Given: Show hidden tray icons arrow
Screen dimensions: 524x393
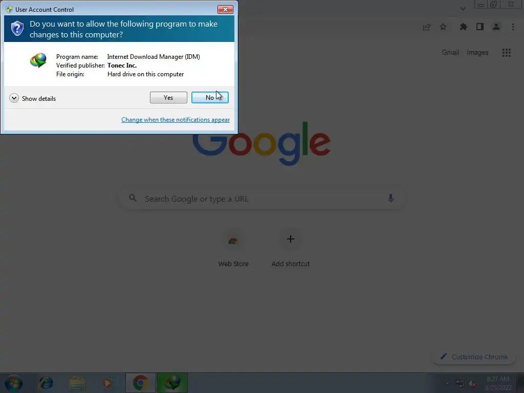Looking at the screenshot, I should point(447,383).
